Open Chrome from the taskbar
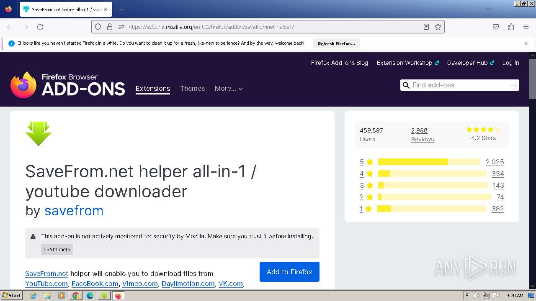Screen dimensions: 536x301 point(76,296)
